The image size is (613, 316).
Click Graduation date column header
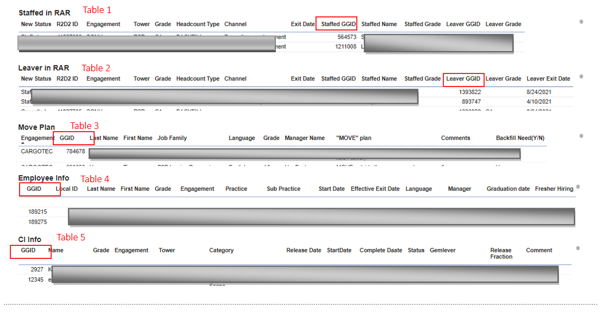click(x=508, y=189)
